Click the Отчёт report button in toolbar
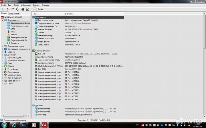Image resolution: width=206 pixels, height=128 pixels. point(38,9)
